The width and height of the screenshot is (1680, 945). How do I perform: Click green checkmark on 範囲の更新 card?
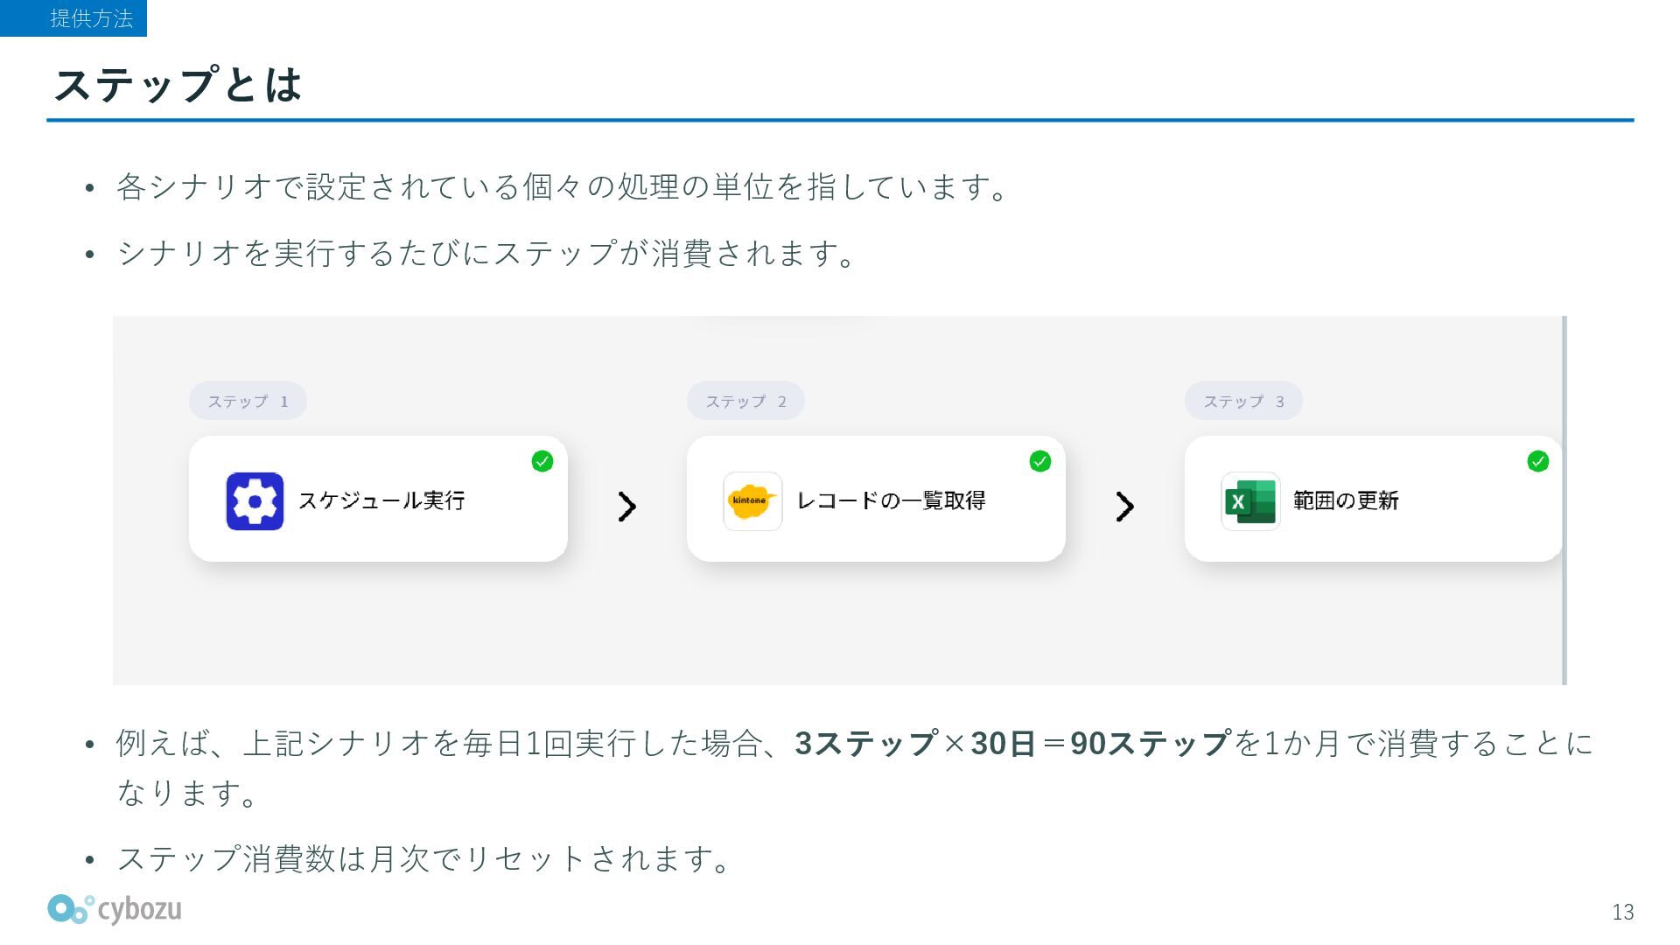pos(1537,461)
